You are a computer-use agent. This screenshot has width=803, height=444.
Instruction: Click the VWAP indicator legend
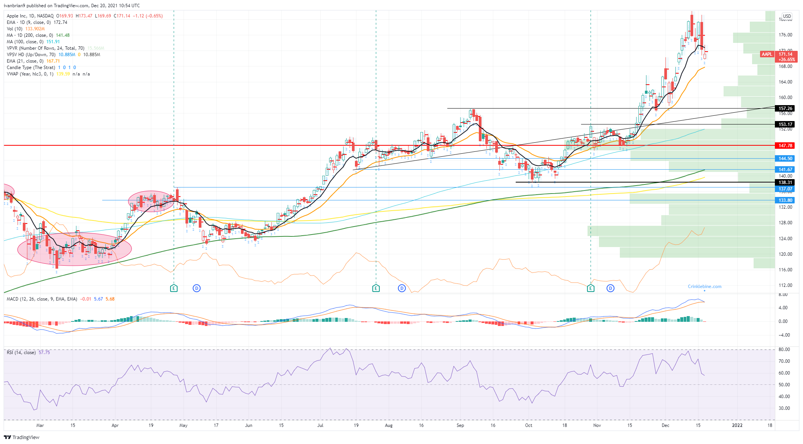pyautogui.click(x=48, y=74)
